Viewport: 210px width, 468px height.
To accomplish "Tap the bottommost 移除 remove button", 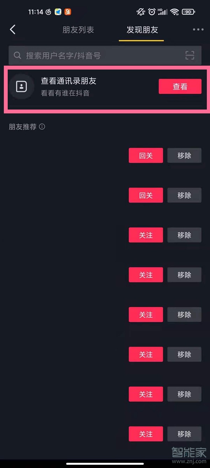I will click(x=184, y=434).
